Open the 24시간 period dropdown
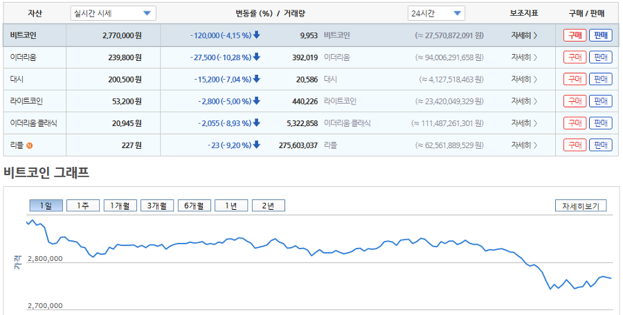Image resolution: width=623 pixels, height=315 pixels. point(436,13)
